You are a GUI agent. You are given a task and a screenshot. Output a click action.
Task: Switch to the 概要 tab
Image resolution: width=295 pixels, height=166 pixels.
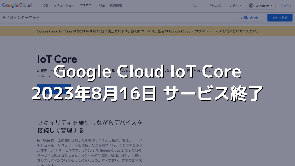45,5
